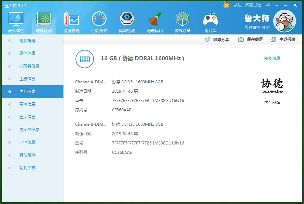Open the 装机必备 essential software center

point(182,21)
